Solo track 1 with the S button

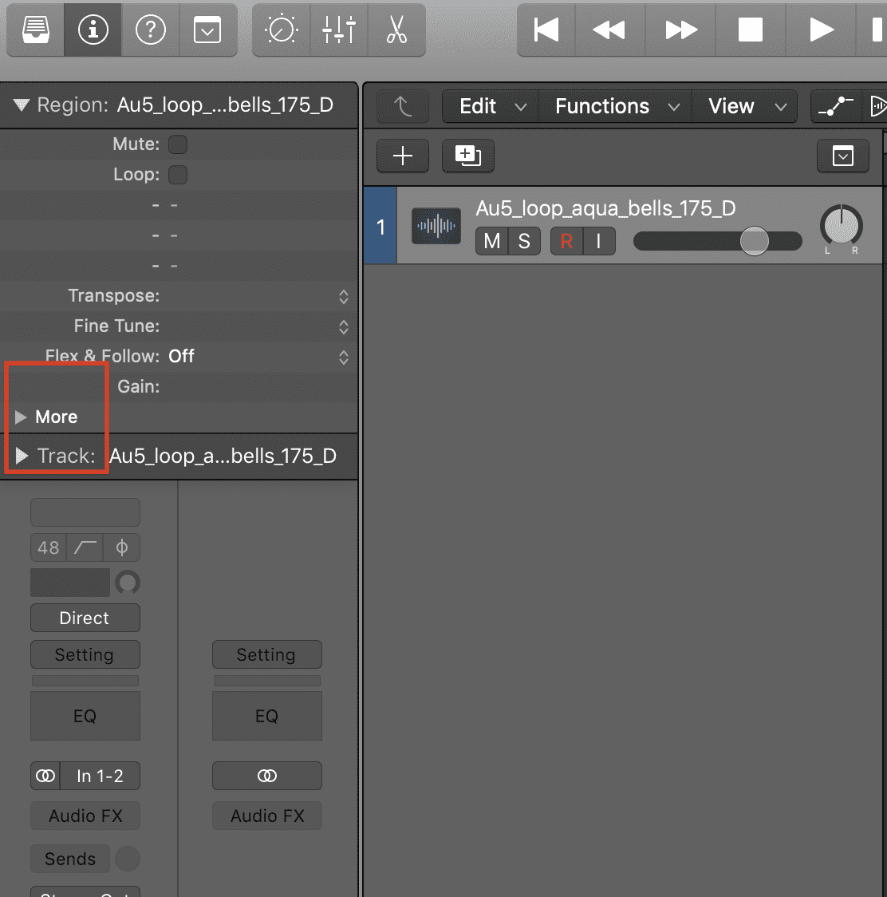pyautogui.click(x=524, y=242)
